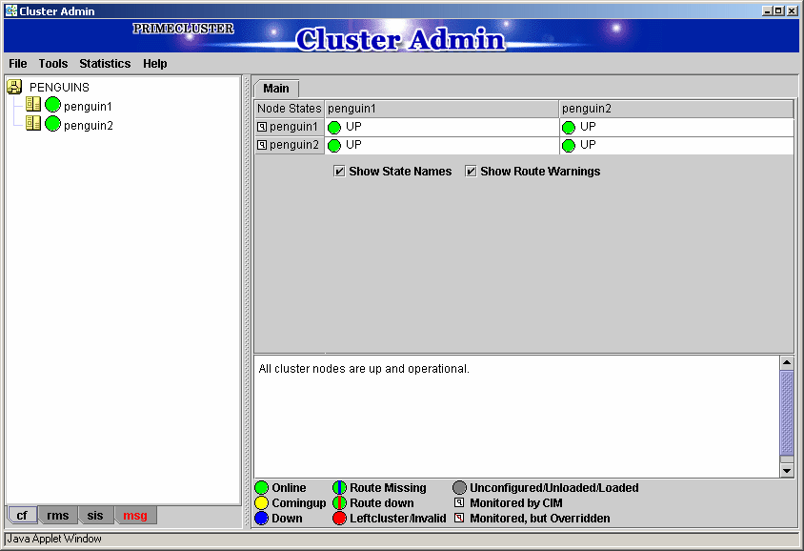Click the Cluster Admin title bar icon

click(11, 10)
